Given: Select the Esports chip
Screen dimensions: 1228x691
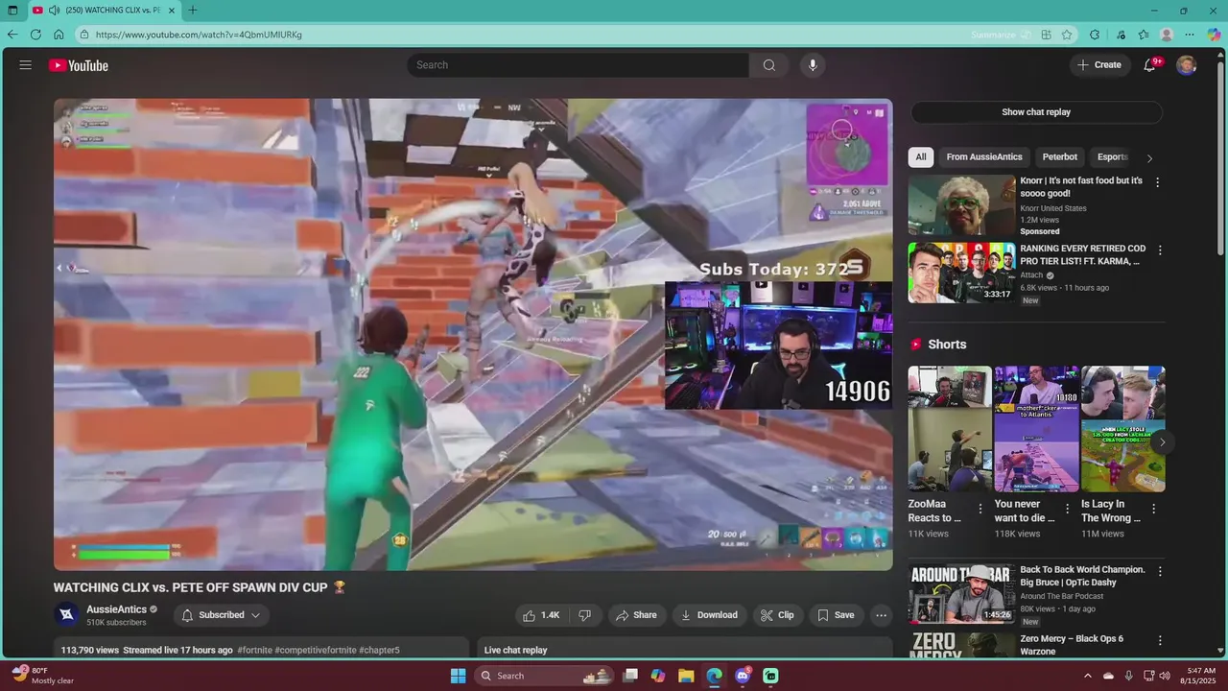Looking at the screenshot, I should (x=1113, y=157).
